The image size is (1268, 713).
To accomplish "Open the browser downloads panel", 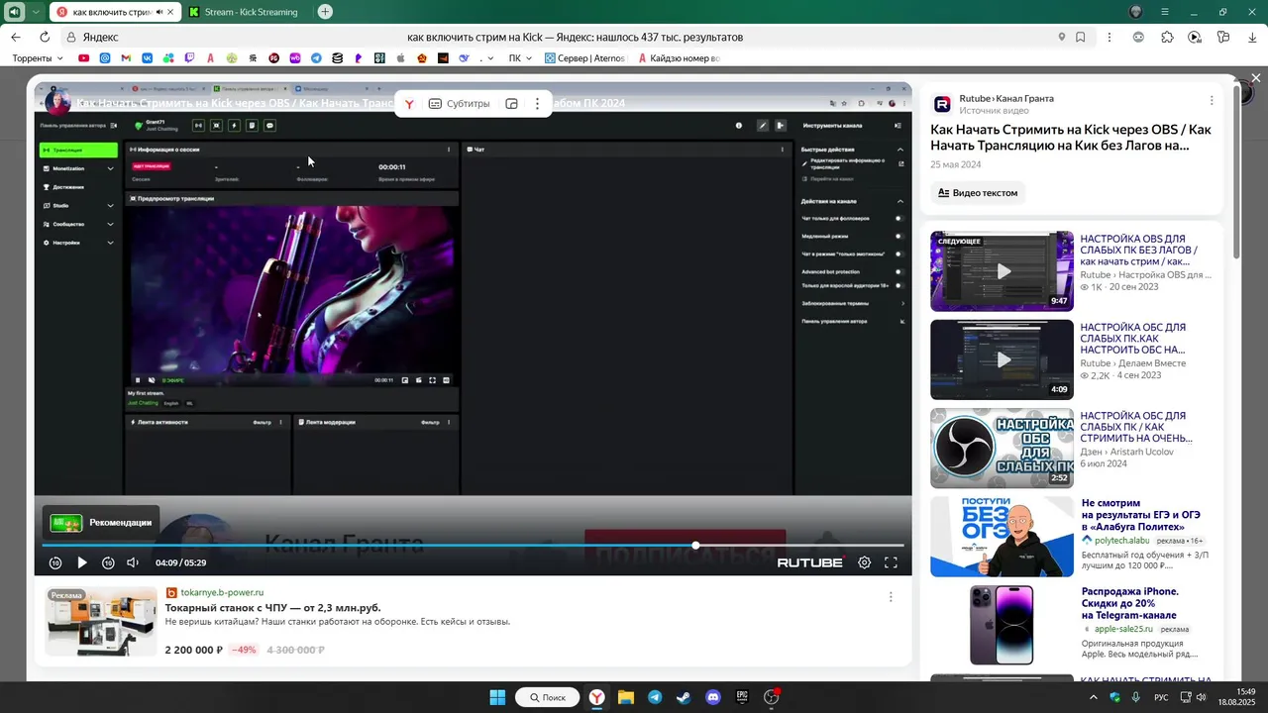I will [1252, 38].
